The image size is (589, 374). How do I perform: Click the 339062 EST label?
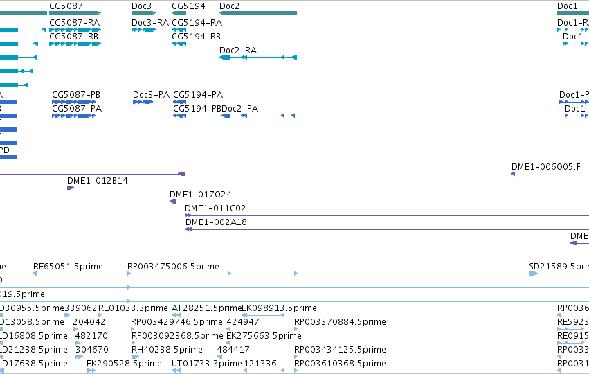tap(81, 308)
